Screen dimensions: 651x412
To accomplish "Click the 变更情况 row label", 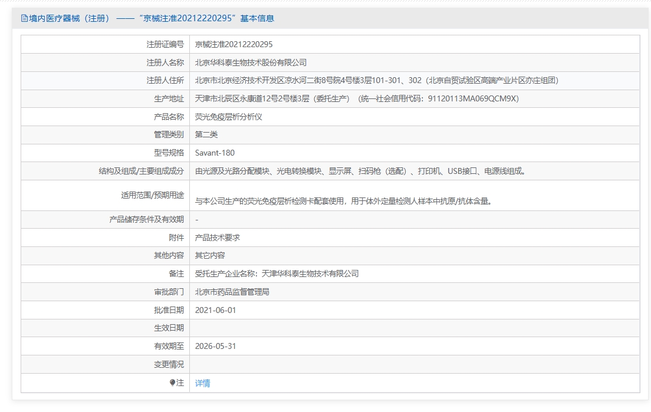I will (x=169, y=364).
